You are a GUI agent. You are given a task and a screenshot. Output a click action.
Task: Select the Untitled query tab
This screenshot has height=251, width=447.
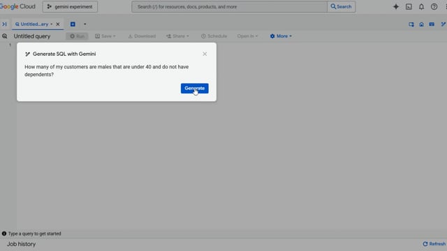(32, 24)
